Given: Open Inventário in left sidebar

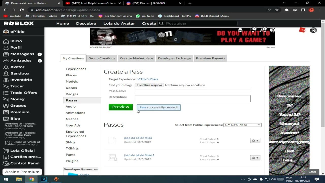Looking at the screenshot, I should (21, 80).
